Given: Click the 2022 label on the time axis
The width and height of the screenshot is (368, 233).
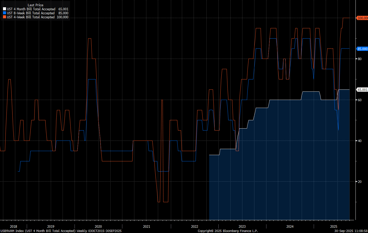Looking at the screenshot, I should pyautogui.click(x=195, y=226).
